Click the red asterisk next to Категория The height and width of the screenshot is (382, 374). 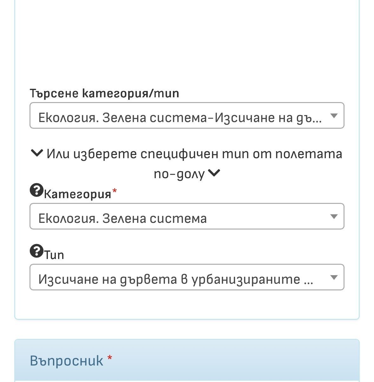tap(115, 191)
